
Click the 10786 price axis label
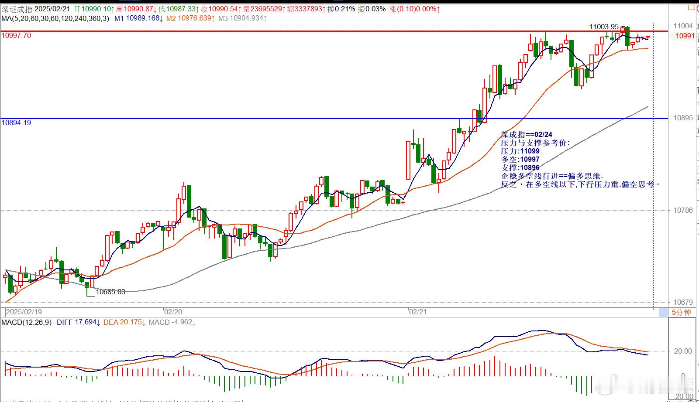coord(683,210)
